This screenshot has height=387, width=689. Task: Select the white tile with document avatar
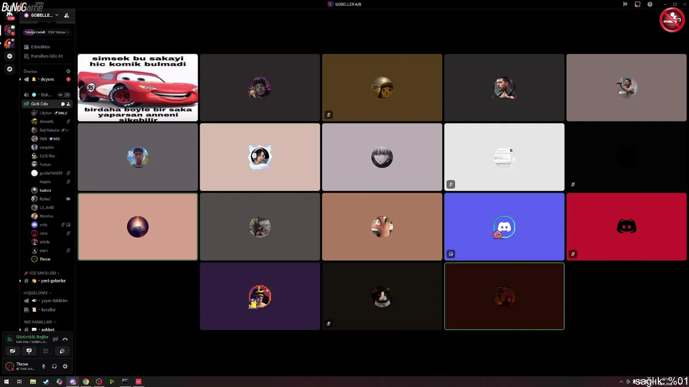coord(504,157)
